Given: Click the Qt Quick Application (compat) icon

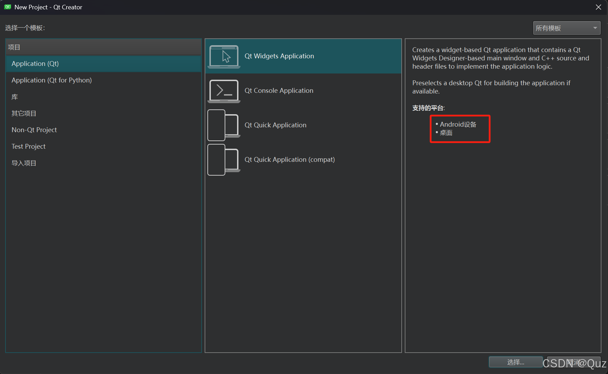Looking at the screenshot, I should click(x=224, y=159).
